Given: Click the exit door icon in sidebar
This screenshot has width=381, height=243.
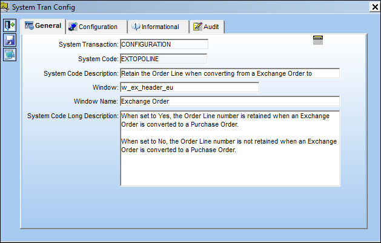Looking at the screenshot, I should coord(10,25).
